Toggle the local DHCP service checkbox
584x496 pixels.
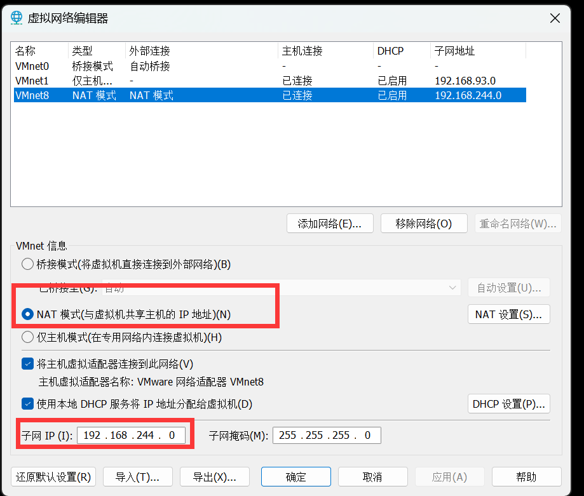pyautogui.click(x=27, y=403)
